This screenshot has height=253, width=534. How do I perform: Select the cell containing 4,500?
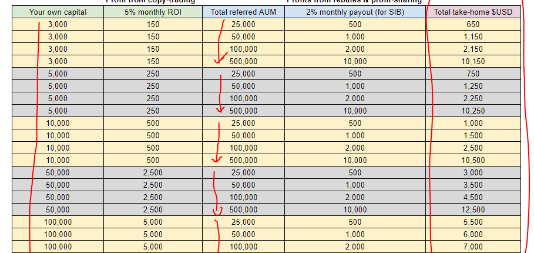472,197
